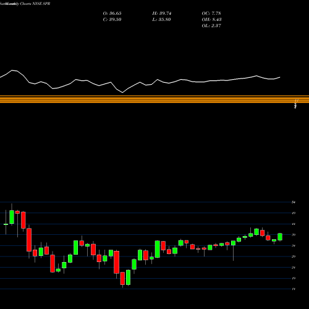Click the 34 price axis label
This screenshot has height=309, width=309.
pos(294,245)
